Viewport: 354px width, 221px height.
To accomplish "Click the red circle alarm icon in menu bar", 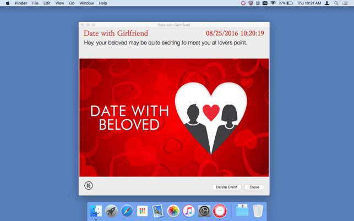I will [x=243, y=3].
